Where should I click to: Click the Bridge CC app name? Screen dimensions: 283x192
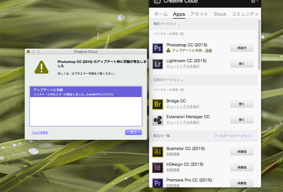(176, 101)
